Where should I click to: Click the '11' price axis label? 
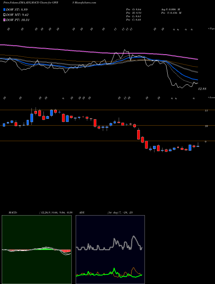(206, 111)
